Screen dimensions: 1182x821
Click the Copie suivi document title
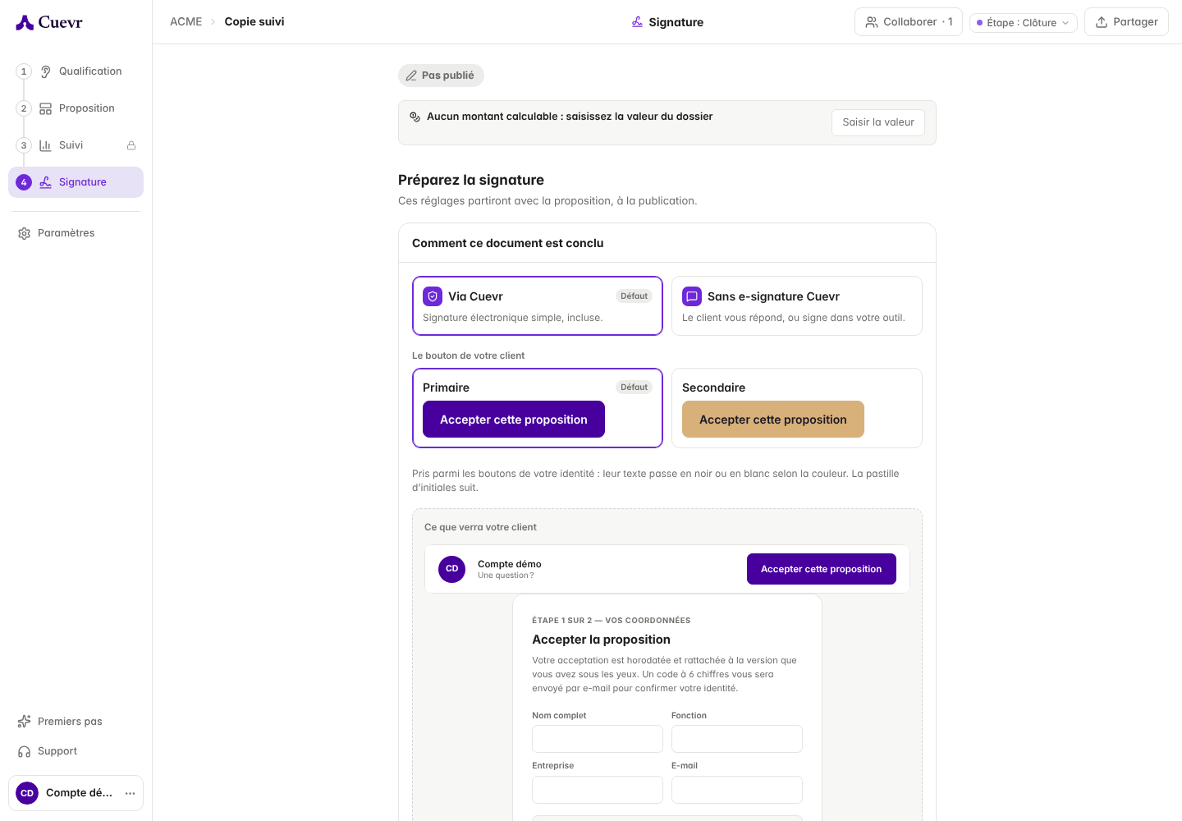[x=254, y=21]
